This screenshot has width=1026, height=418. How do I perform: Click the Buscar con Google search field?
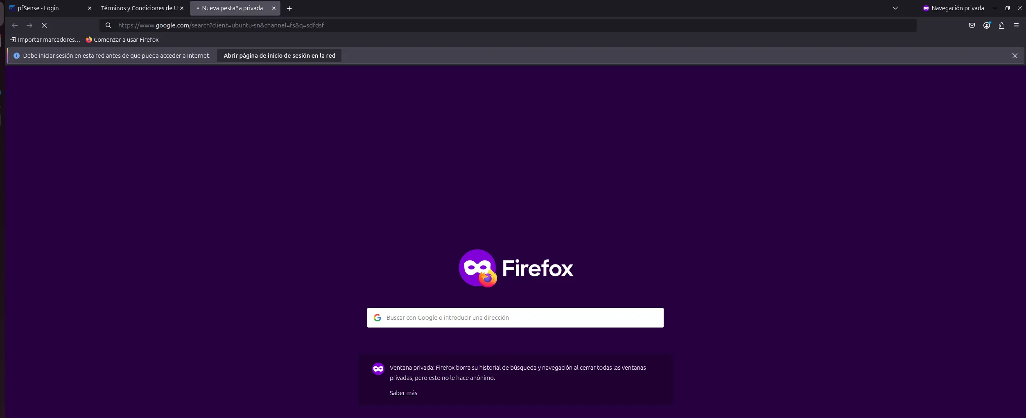tap(515, 318)
